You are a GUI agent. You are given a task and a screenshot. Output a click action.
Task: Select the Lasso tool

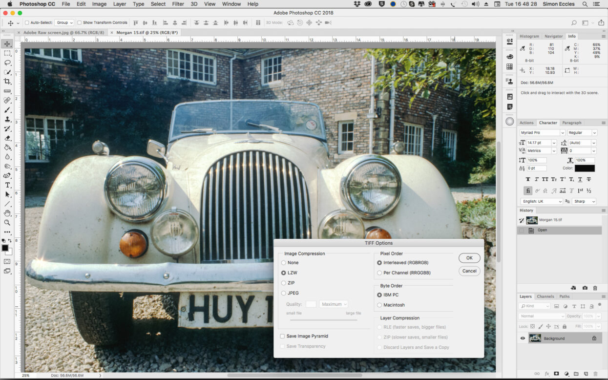pyautogui.click(x=7, y=63)
